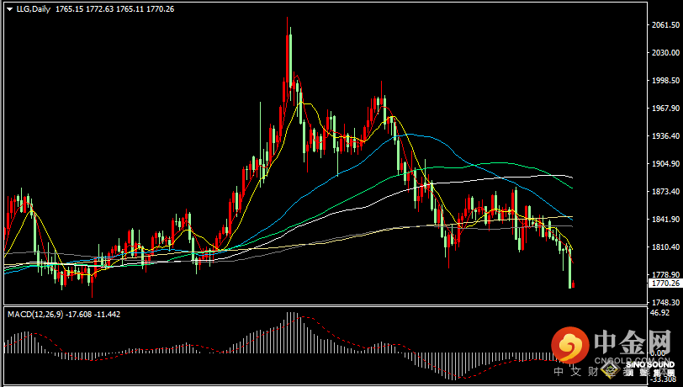Click the large green candle near 1770
Viewport: 683px width, 387px height.
coord(569,268)
